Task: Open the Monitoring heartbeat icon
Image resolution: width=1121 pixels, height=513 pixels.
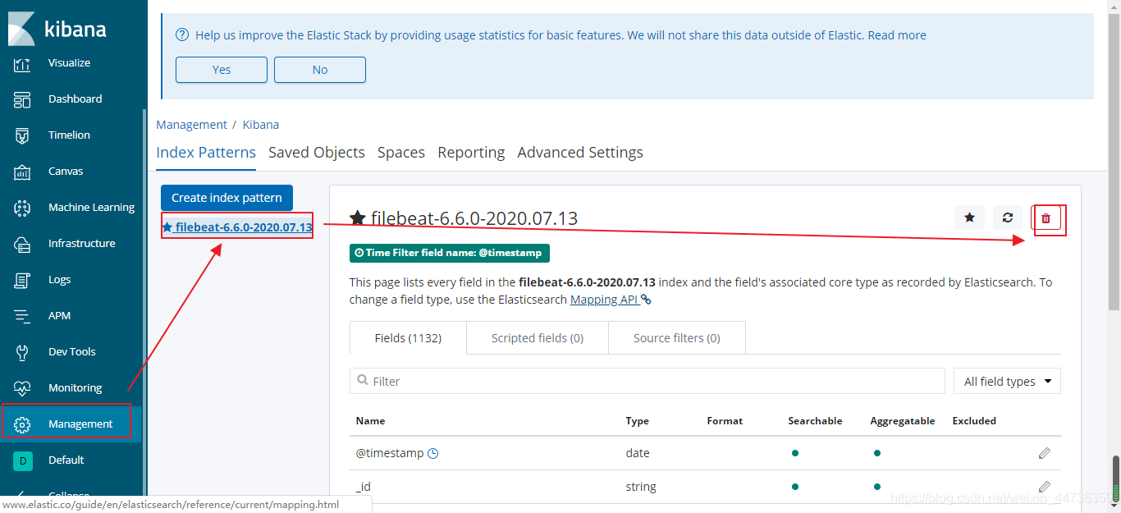Action: tap(23, 388)
